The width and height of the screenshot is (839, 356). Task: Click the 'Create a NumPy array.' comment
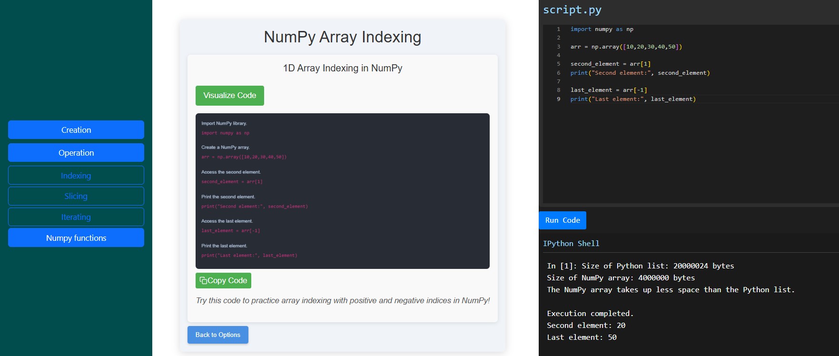tap(225, 148)
